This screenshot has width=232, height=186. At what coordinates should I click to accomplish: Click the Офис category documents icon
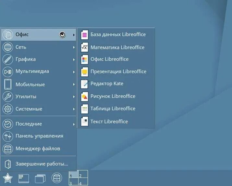(8, 35)
